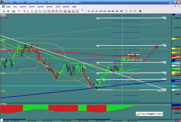181x122 pixels.
Task: Click the clock icon after timeframe buttons
Action: click(x=140, y=11)
